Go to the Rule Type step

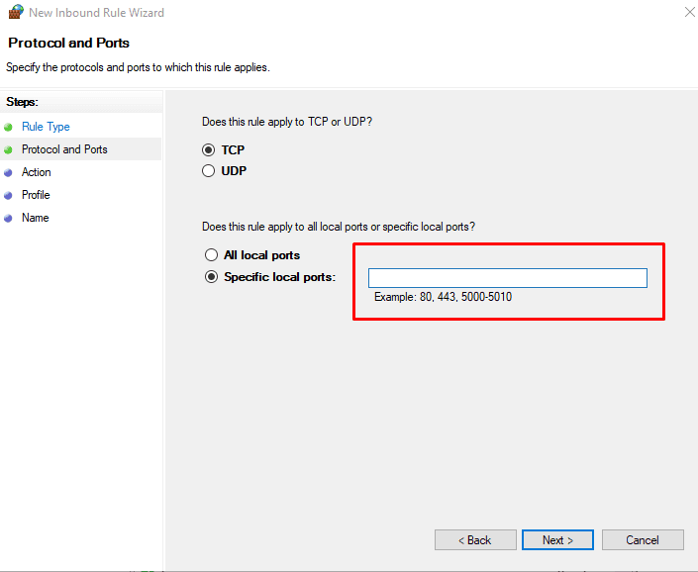[x=46, y=127]
